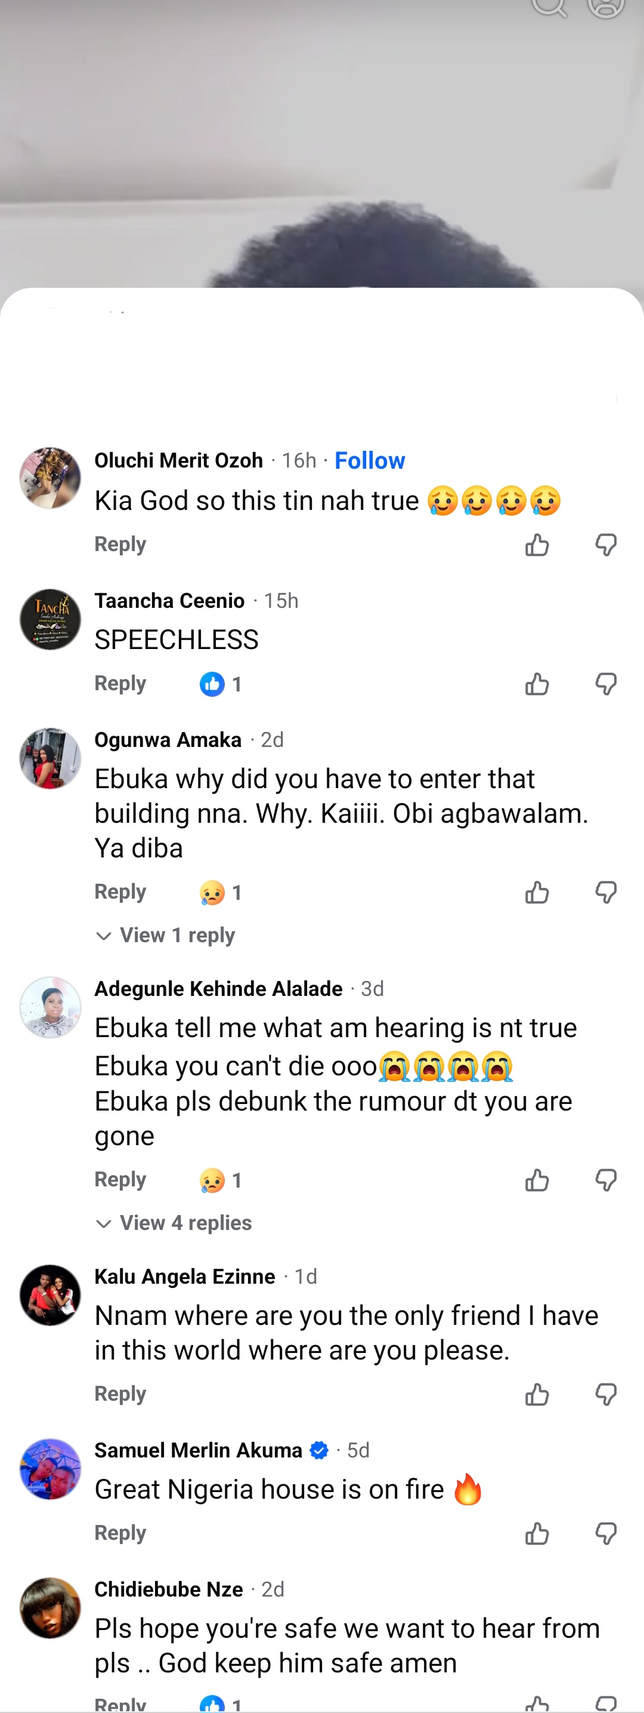Like Adegunle Kehinde Alalade's comment
This screenshot has height=1713, width=644.
click(x=537, y=1180)
